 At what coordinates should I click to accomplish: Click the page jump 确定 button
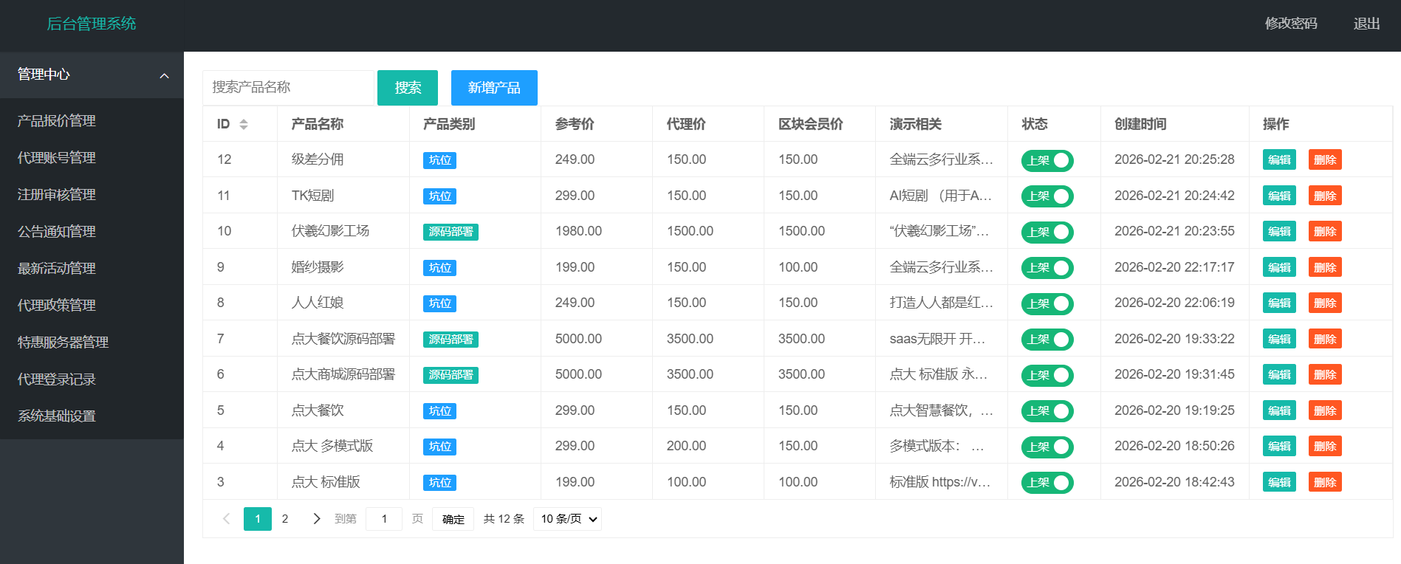pyautogui.click(x=453, y=519)
